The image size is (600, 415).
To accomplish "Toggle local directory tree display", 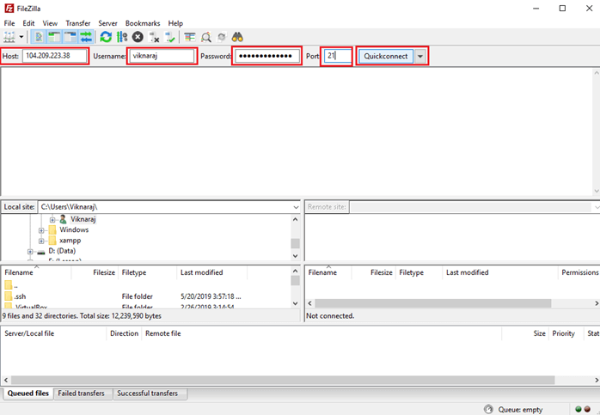I will (54, 37).
